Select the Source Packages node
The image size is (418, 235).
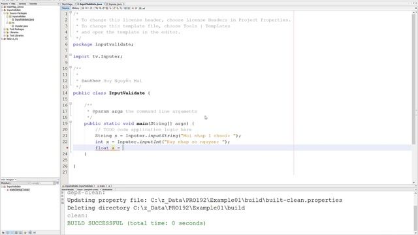tap(18, 13)
